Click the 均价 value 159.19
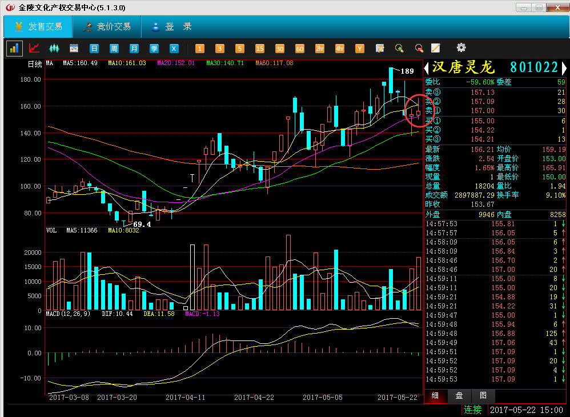Viewport: 570px width, 417px height. (x=554, y=150)
